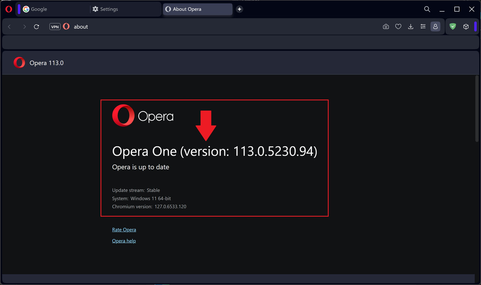The width and height of the screenshot is (481, 285).
Task: Take a snapshot with camera icon
Action: [x=386, y=27]
